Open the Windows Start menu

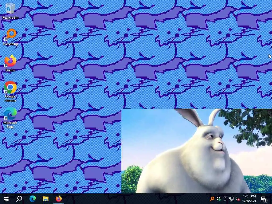[x=6, y=199]
